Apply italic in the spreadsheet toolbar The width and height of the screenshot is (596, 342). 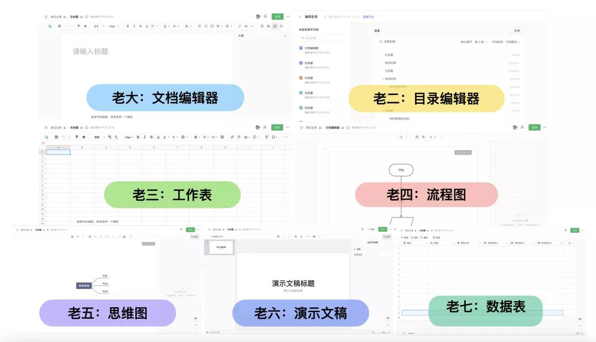point(145,137)
